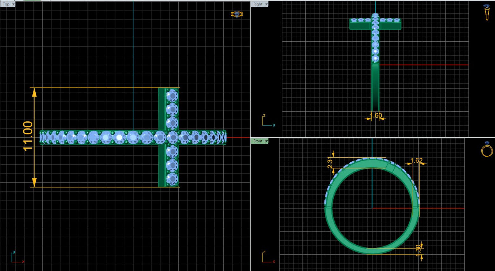Activate the Top viewport title label
This screenshot has height=271, width=495.
tap(6, 4)
